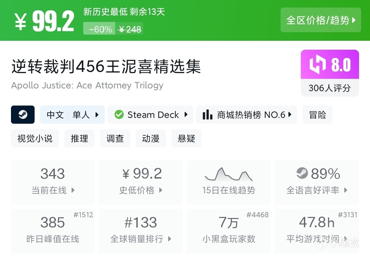370x256 pixels.
Task: Click the Xiaoheihe logo in score badge
Action: coord(318,64)
